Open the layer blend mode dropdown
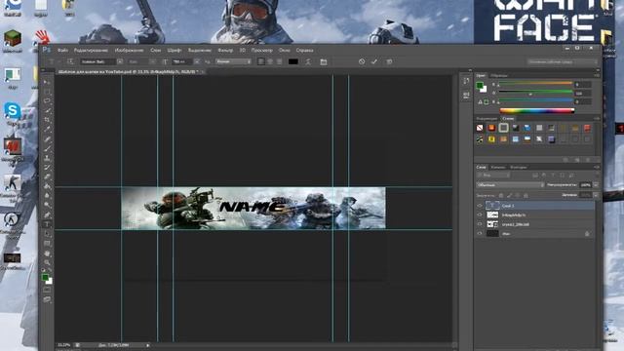 [x=511, y=185]
